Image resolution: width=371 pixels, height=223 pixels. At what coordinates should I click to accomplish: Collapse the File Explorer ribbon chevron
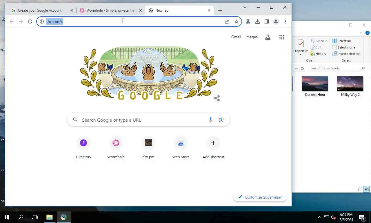(x=361, y=33)
